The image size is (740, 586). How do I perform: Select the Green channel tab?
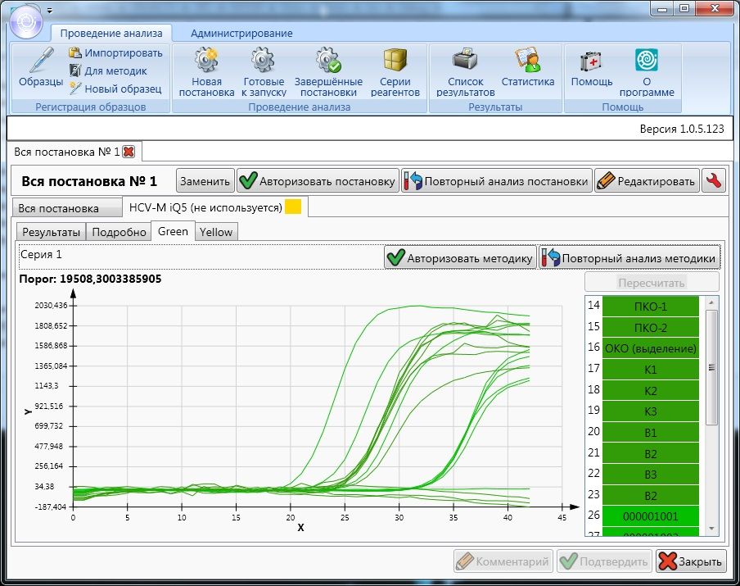tap(173, 231)
